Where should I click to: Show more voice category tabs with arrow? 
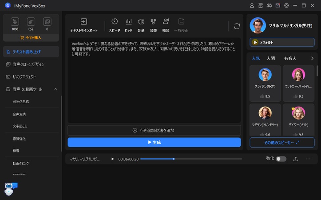[312, 58]
